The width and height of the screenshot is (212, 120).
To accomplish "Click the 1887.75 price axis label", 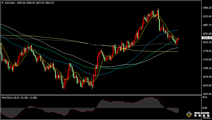I will click(x=207, y=25).
